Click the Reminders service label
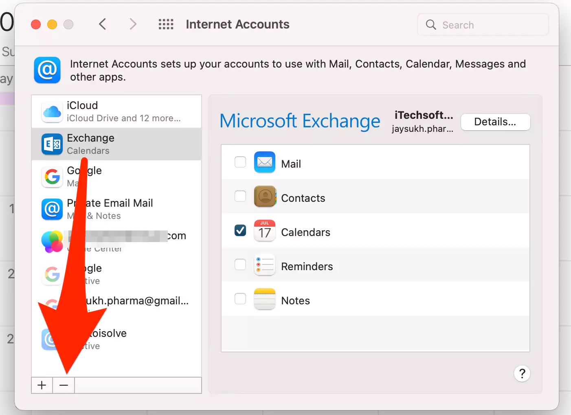This screenshot has width=571, height=415. (307, 266)
